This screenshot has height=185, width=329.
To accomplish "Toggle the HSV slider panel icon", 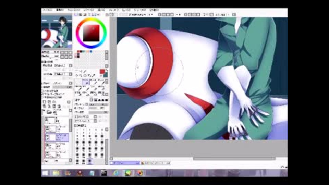I will coord(85,15).
